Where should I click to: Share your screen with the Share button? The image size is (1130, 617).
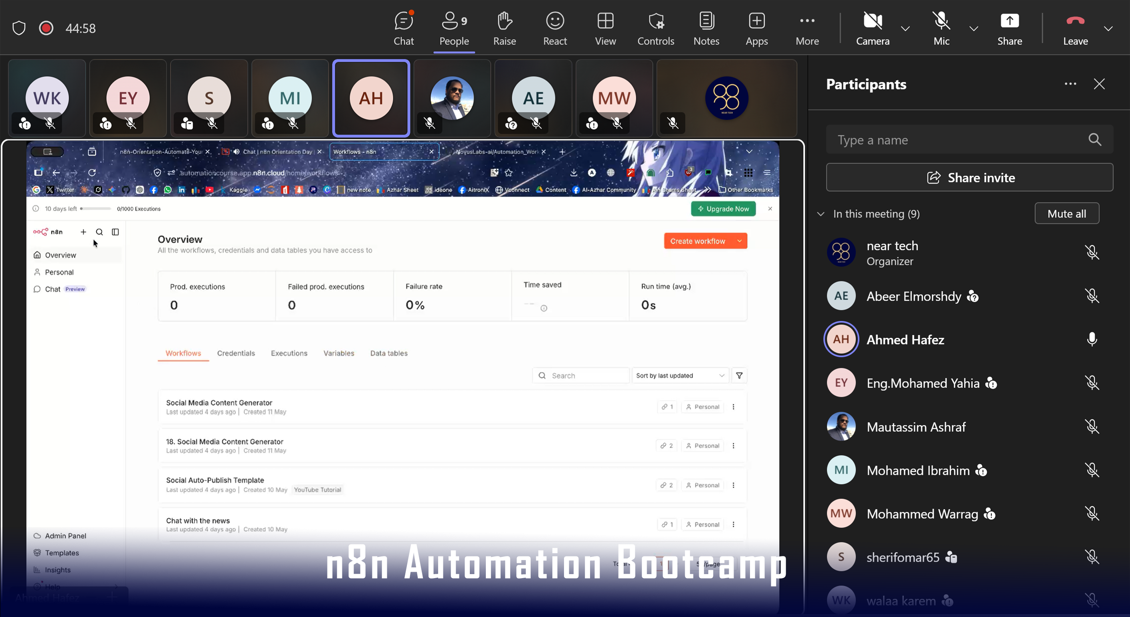(1009, 28)
